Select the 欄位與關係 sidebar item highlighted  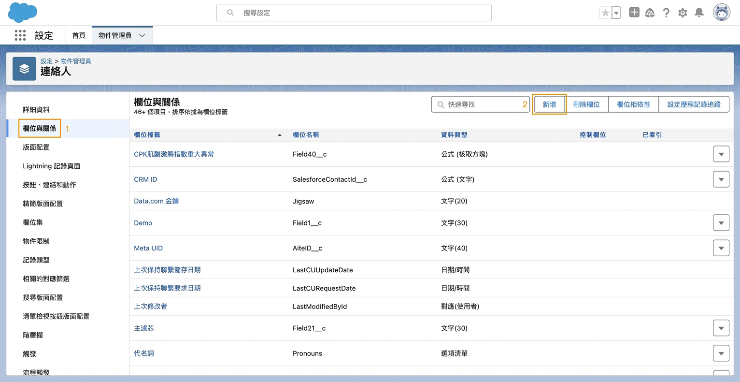(x=39, y=128)
